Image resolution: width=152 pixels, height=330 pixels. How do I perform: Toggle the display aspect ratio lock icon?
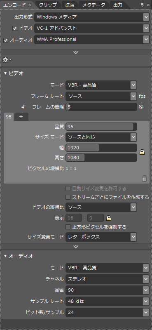tap(109, 218)
